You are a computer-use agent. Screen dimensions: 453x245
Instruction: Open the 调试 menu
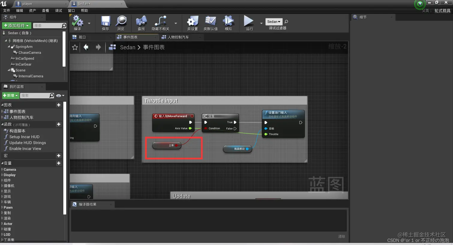[x=58, y=10]
